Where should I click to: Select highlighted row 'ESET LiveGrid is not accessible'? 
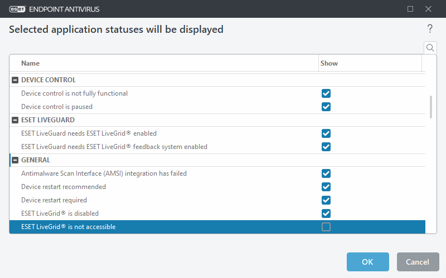pyautogui.click(x=217, y=227)
